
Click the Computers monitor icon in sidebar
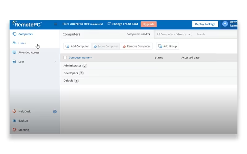point(15,34)
